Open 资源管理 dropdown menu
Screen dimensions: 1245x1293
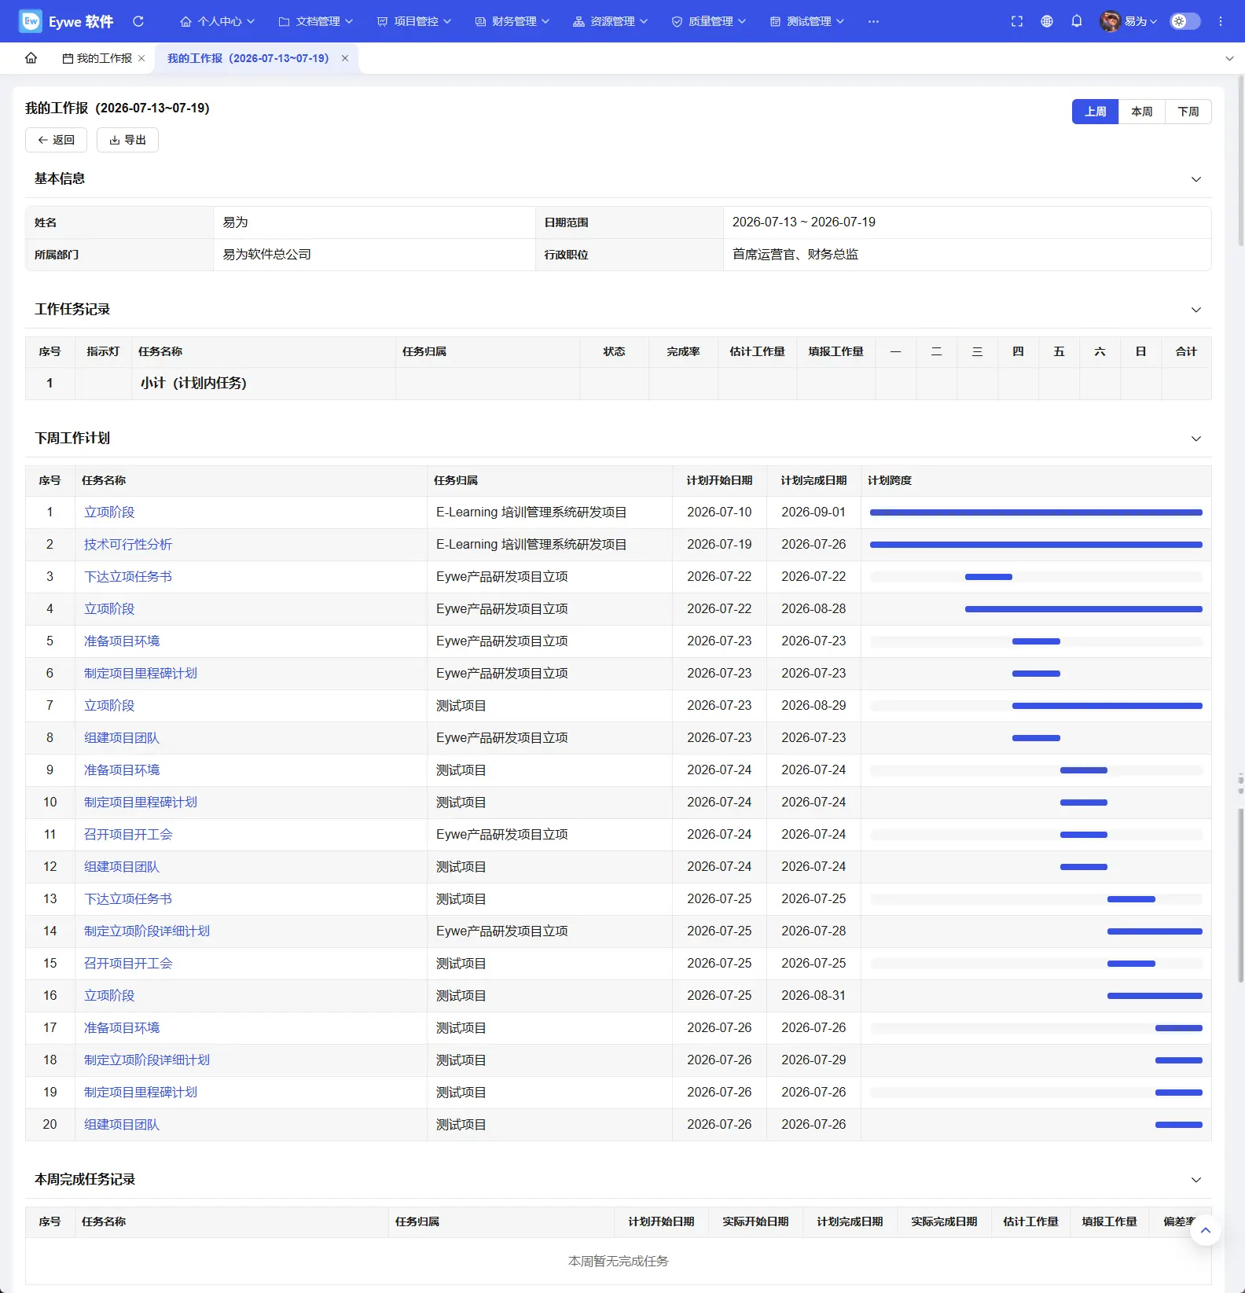pyautogui.click(x=611, y=21)
